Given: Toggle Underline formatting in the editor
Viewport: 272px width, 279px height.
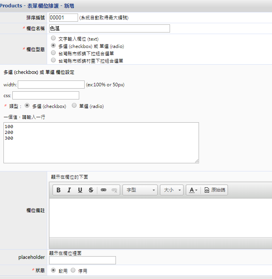Looking at the screenshot, I should coord(80,190).
